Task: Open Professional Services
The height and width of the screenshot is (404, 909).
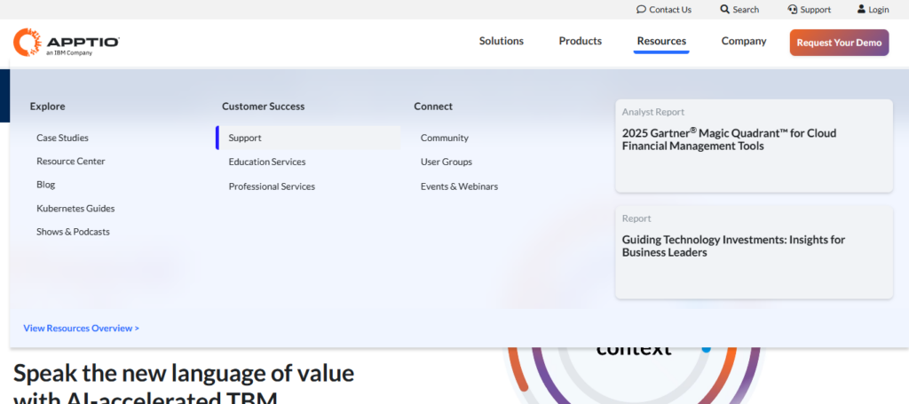Action: click(x=272, y=186)
